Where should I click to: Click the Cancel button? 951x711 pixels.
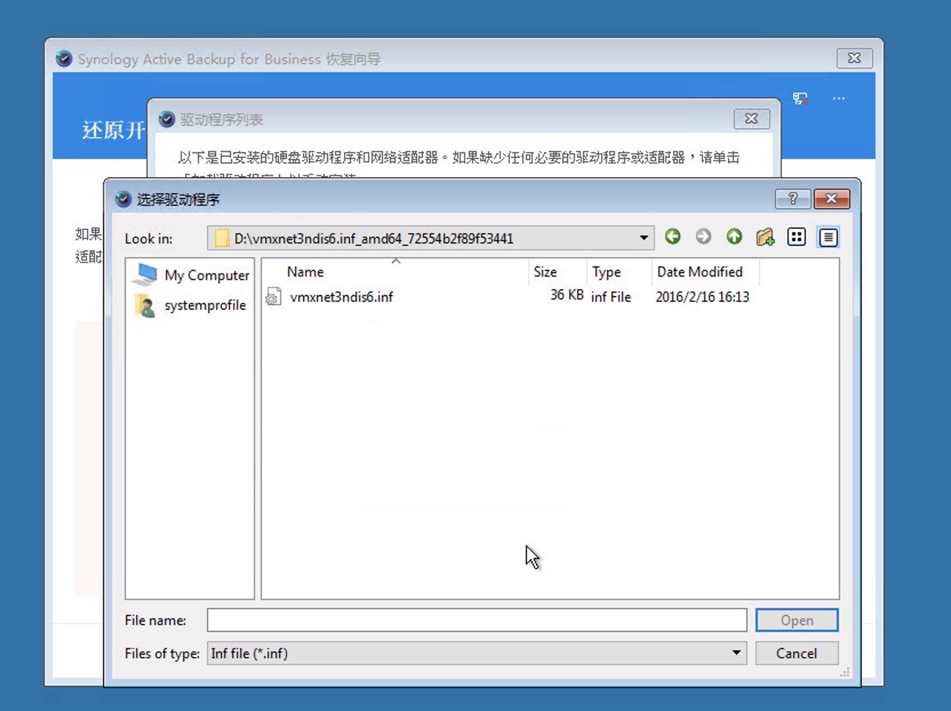797,653
